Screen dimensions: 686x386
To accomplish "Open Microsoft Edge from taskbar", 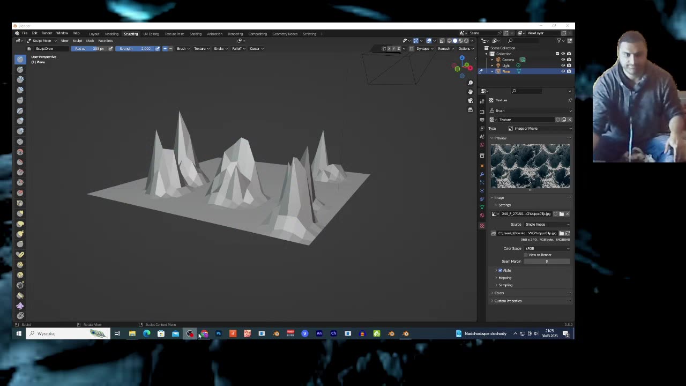I will [x=146, y=333].
